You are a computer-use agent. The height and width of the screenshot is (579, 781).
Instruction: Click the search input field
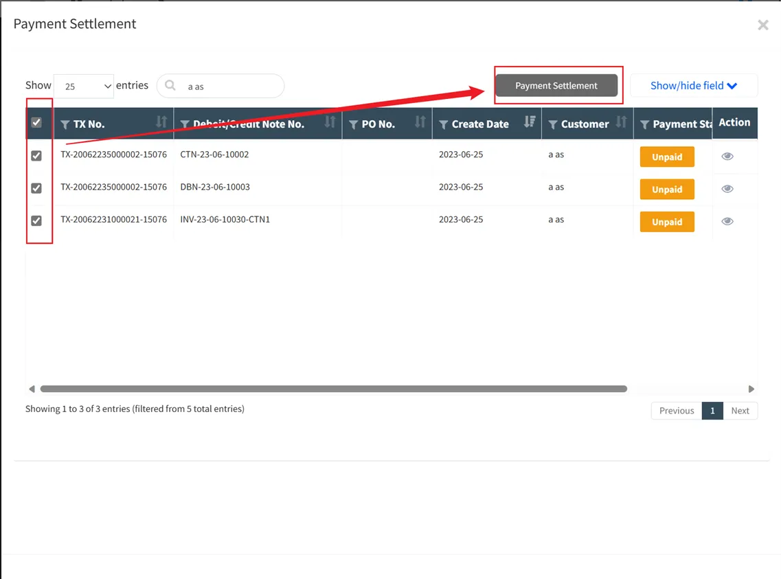[x=230, y=87]
